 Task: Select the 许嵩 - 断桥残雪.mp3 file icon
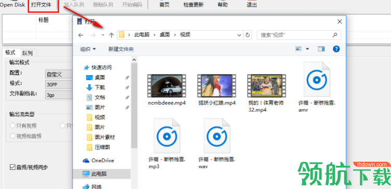point(167,136)
